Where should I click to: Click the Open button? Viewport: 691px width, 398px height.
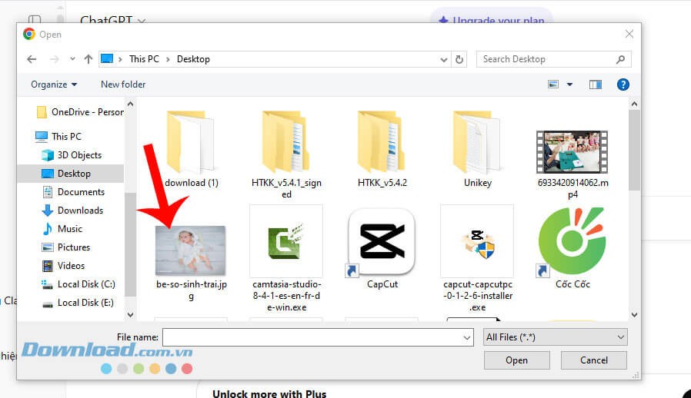(x=516, y=360)
